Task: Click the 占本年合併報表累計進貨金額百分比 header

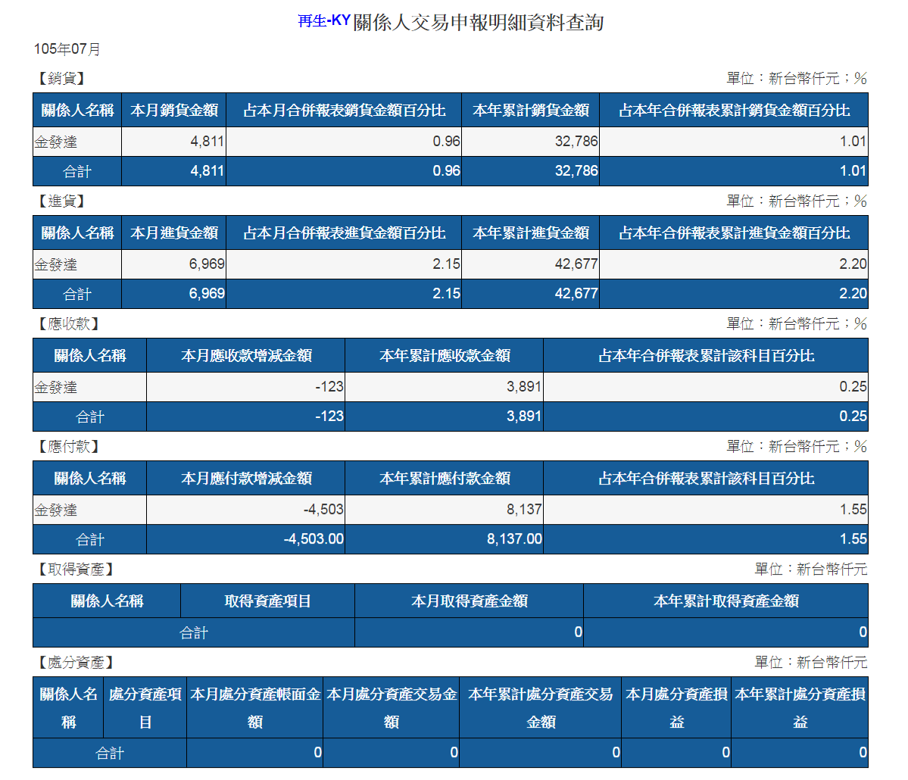Action: [734, 232]
